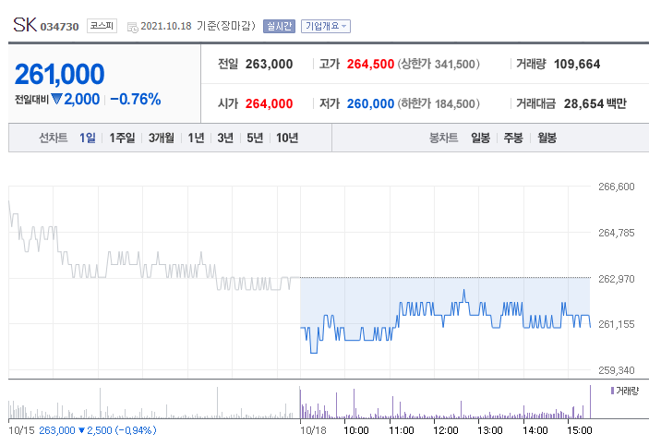Click the 261,155 y-axis label
Screen dimensions: 649x446
coord(617,324)
